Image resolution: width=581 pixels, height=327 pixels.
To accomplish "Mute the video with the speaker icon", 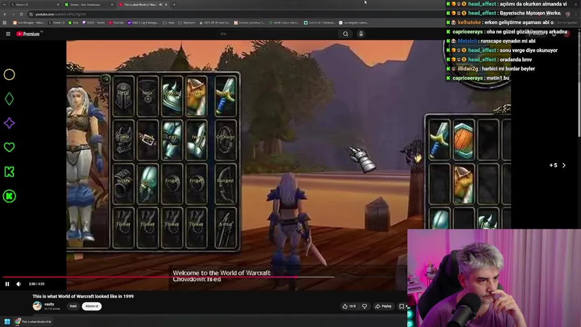I will (x=19, y=284).
